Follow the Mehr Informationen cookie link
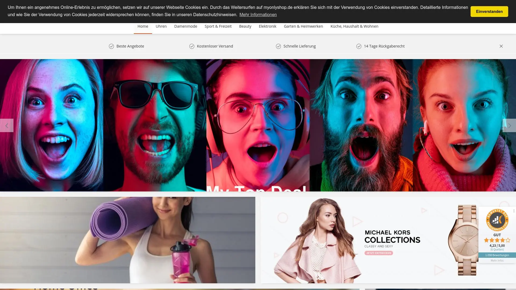This screenshot has height=290, width=516. pos(258,15)
